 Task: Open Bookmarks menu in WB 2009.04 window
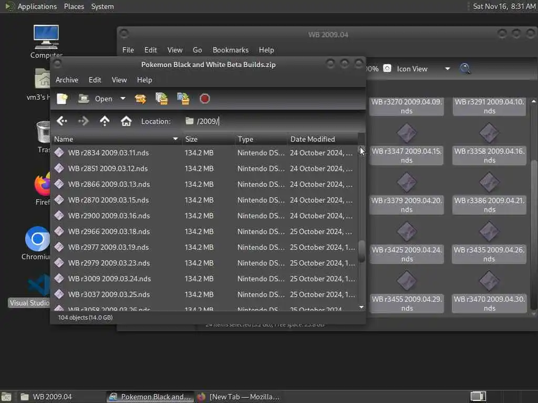tap(231, 50)
